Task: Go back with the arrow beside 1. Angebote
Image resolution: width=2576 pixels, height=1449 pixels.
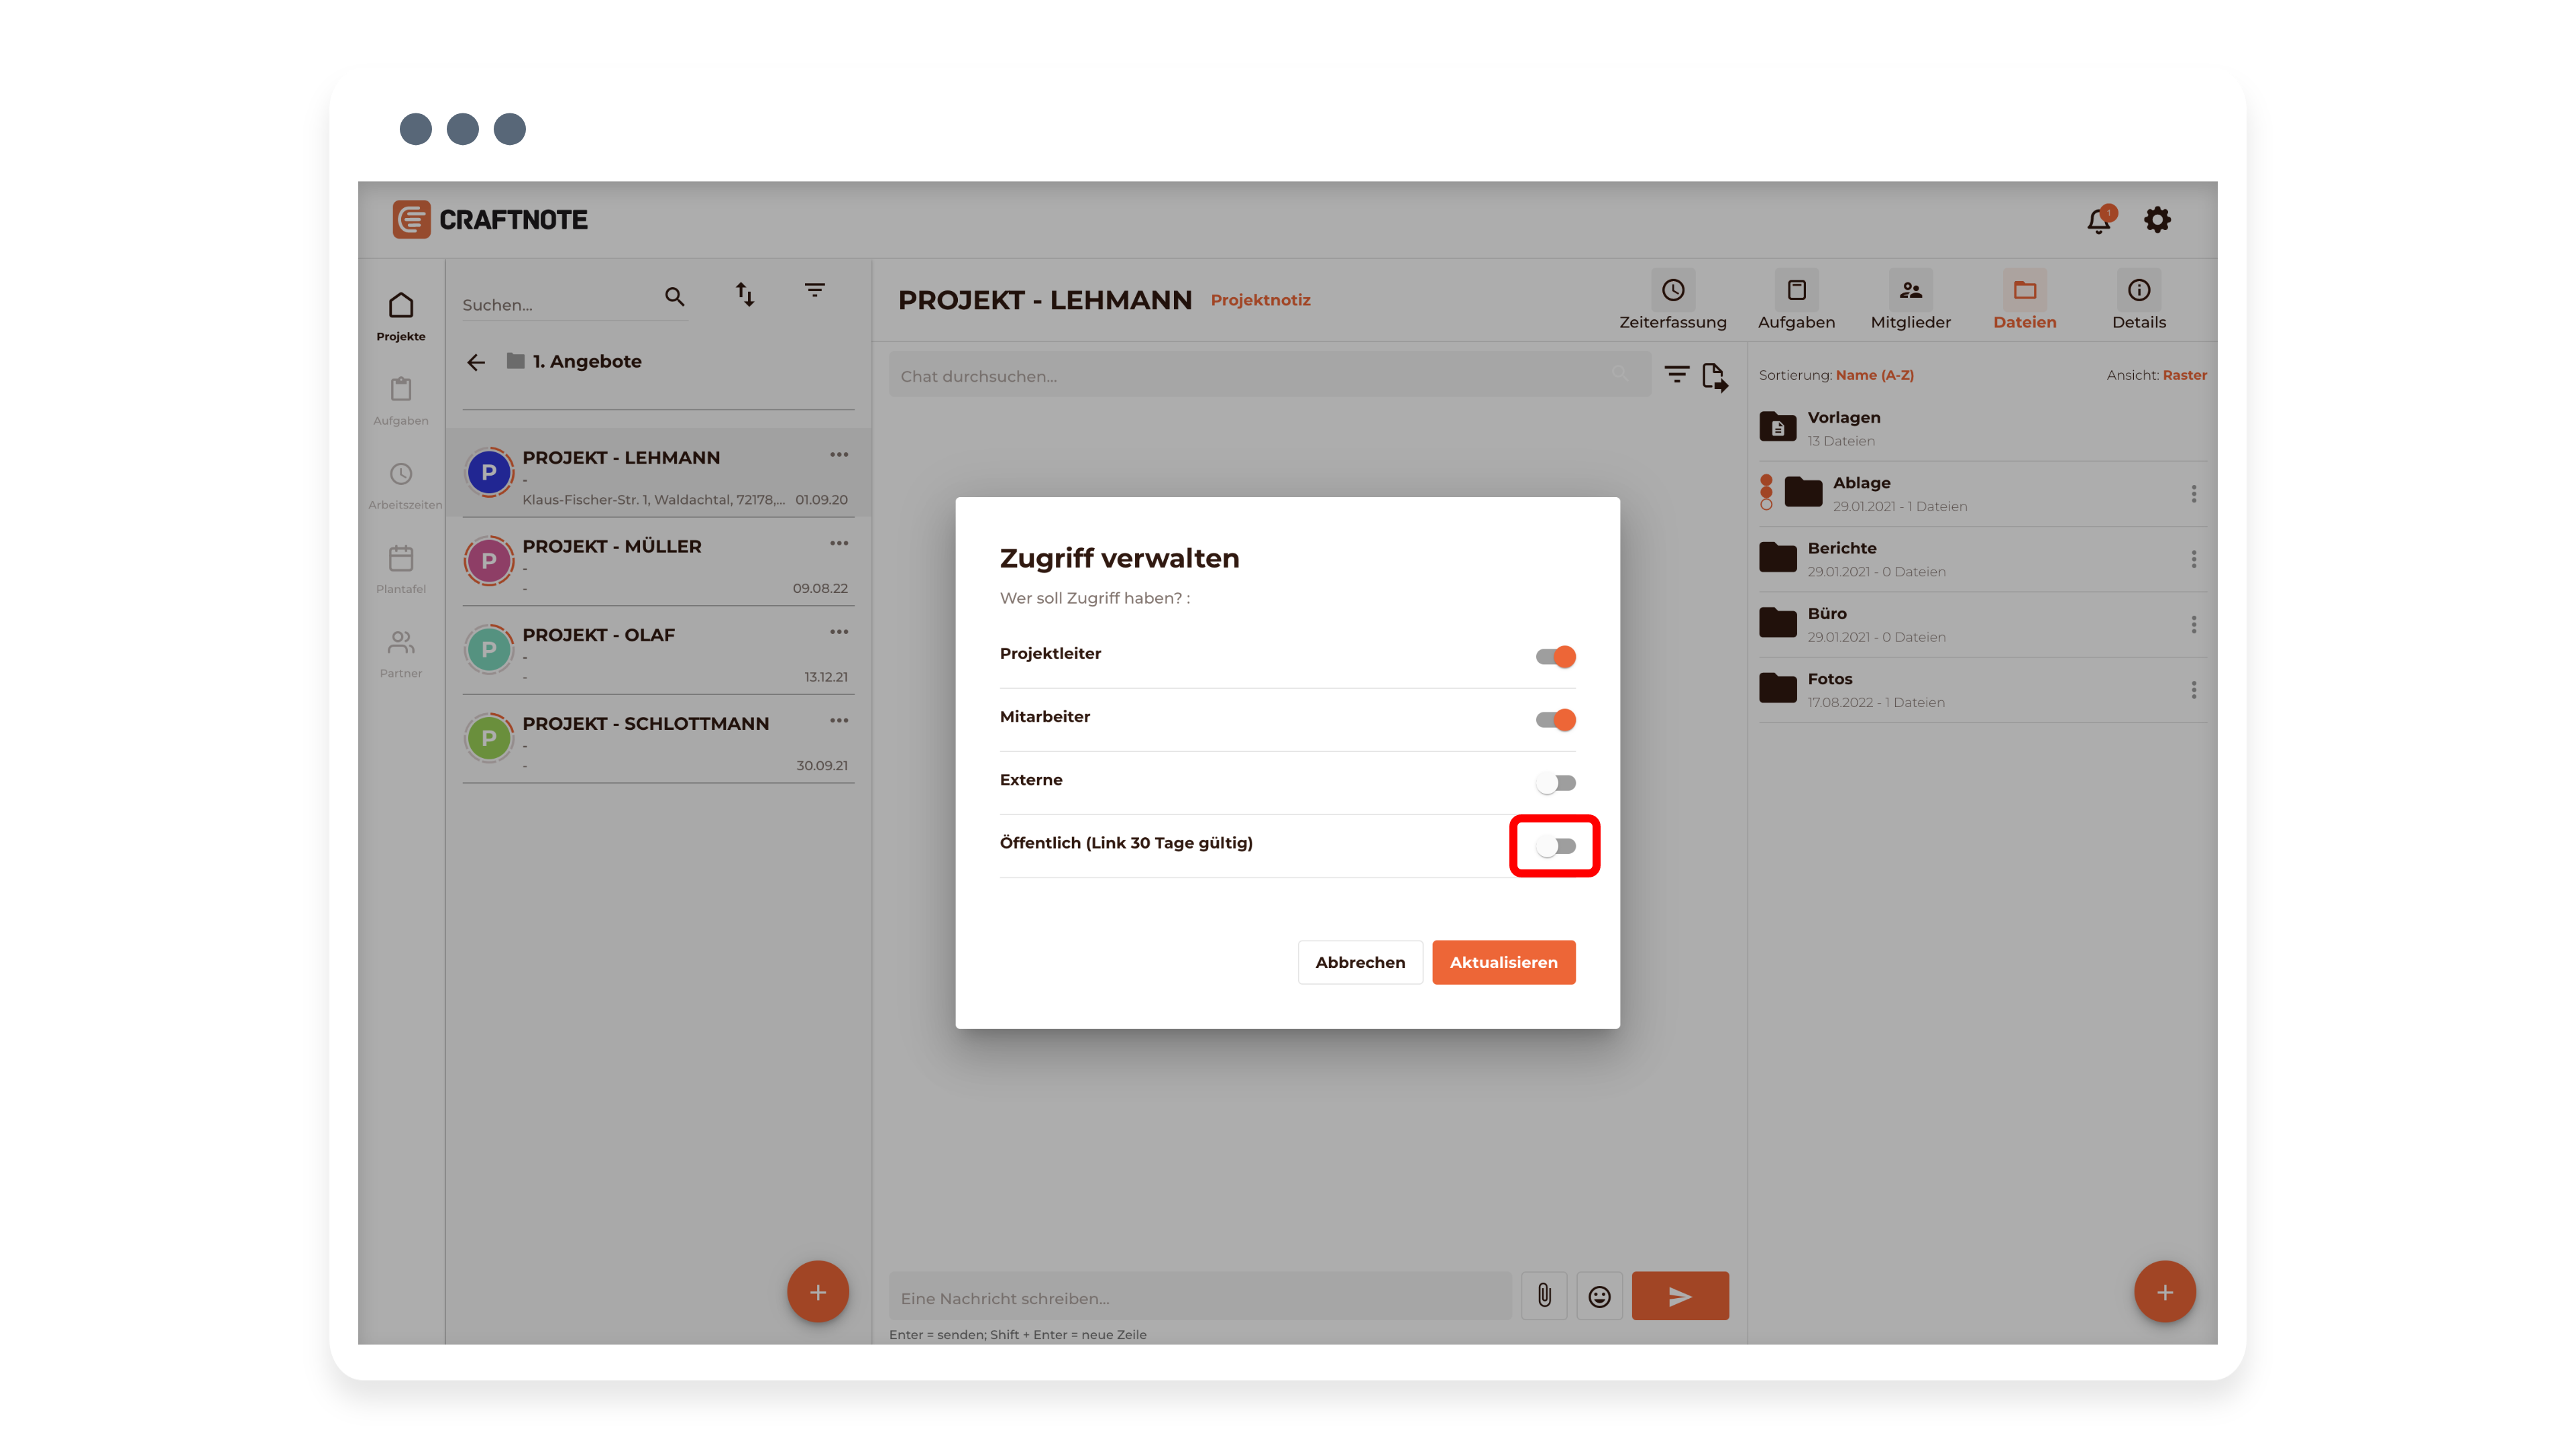Action: coord(476,362)
